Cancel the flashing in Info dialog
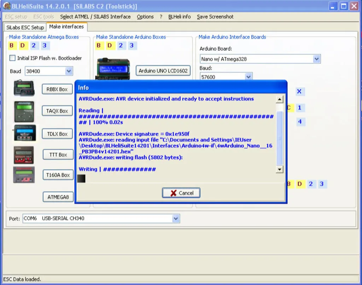Screen dimensions: 362x285 click(x=181, y=193)
